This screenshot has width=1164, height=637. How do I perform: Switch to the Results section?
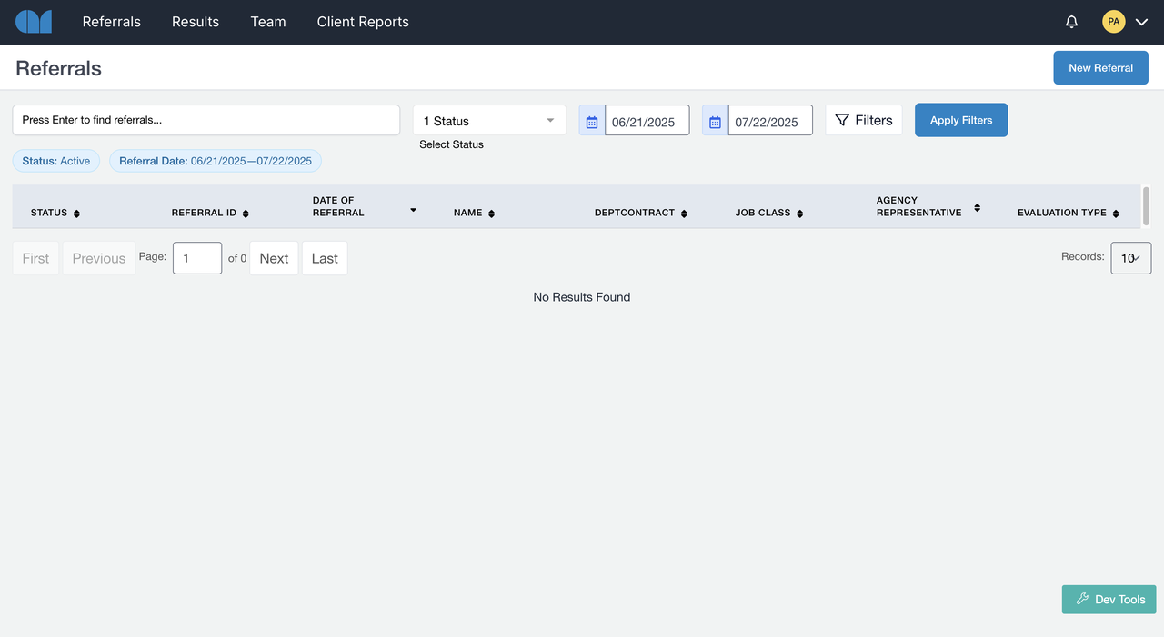(x=195, y=21)
